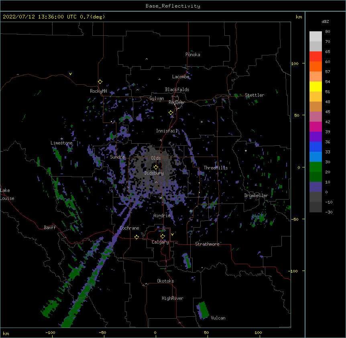This screenshot has height=338, width=346.
Task: Click the Didsbury label
Action: click(154, 173)
